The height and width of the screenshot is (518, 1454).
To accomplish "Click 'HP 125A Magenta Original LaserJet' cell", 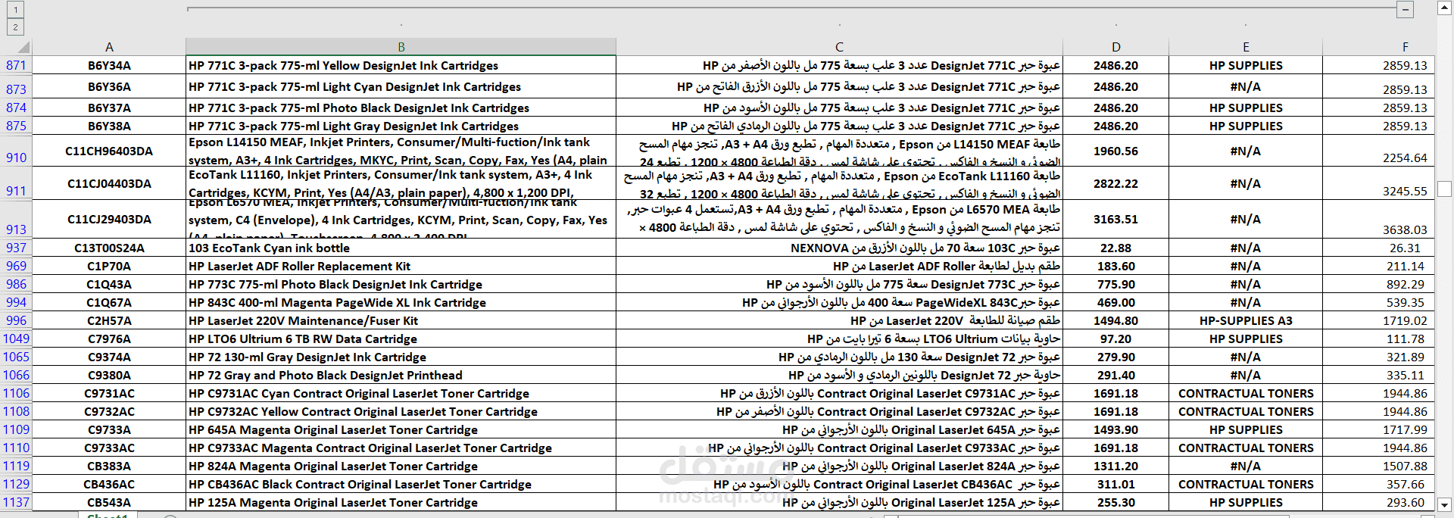I will (x=401, y=502).
